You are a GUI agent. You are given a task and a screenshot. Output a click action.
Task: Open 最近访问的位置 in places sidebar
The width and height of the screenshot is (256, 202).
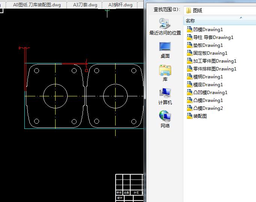tap(165, 27)
